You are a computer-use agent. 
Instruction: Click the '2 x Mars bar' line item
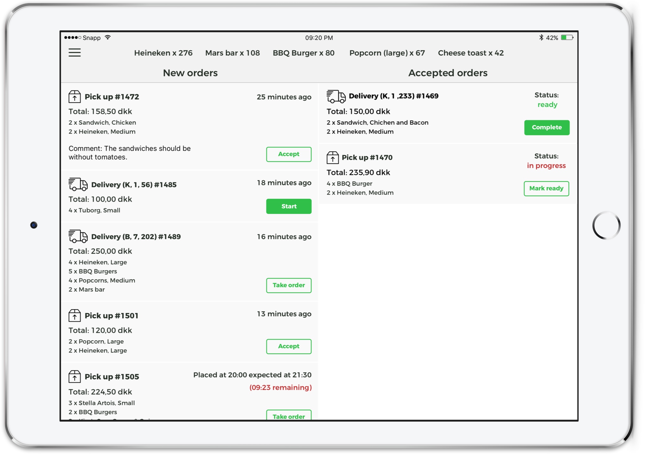tap(86, 290)
